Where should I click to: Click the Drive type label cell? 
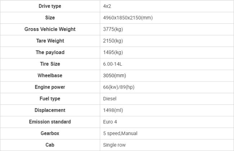50,6
